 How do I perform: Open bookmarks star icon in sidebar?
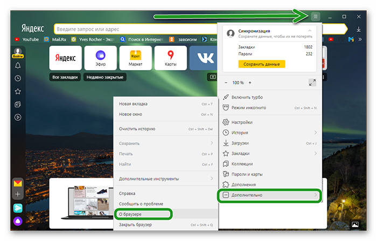tap(18, 91)
